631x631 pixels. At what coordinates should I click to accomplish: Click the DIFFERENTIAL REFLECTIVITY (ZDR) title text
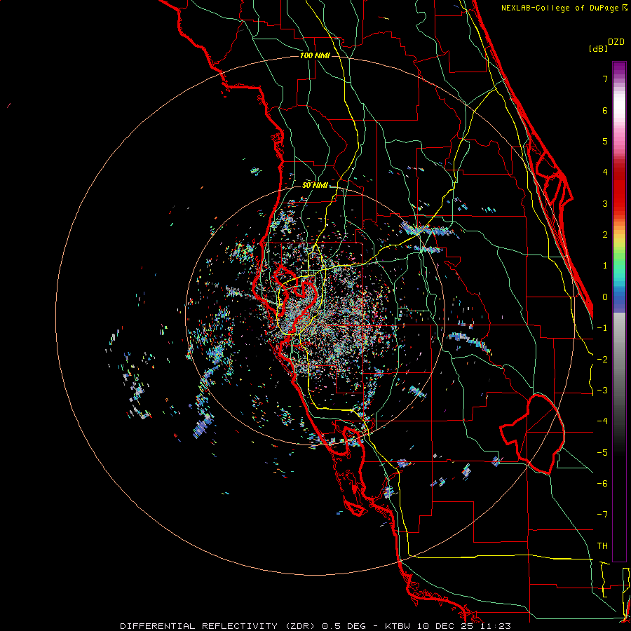point(219,626)
